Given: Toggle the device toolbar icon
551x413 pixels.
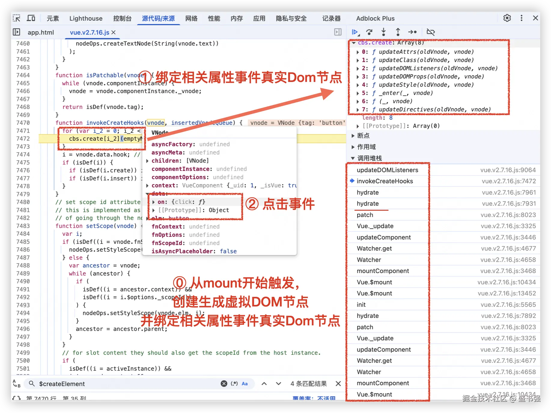Looking at the screenshot, I should pos(31,18).
